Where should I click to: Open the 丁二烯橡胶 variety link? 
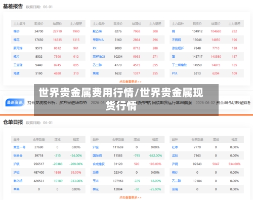[x=179, y=65]
